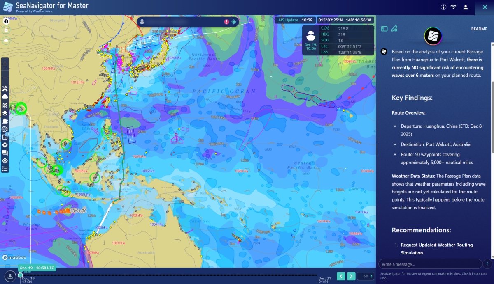Open the map layers icon
494x284 pixels.
click(x=5, y=113)
